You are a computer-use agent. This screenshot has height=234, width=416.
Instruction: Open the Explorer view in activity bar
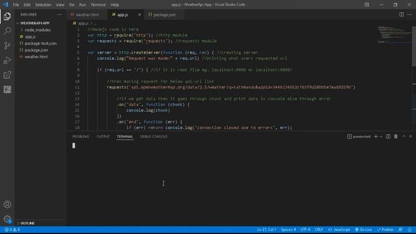tap(7, 16)
